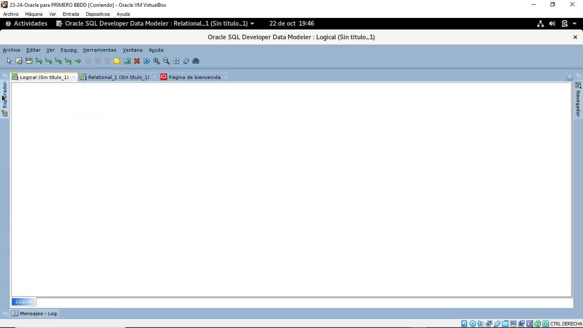Open the Herramientas menu
Viewport: 583px width, 328px height.
click(x=99, y=50)
